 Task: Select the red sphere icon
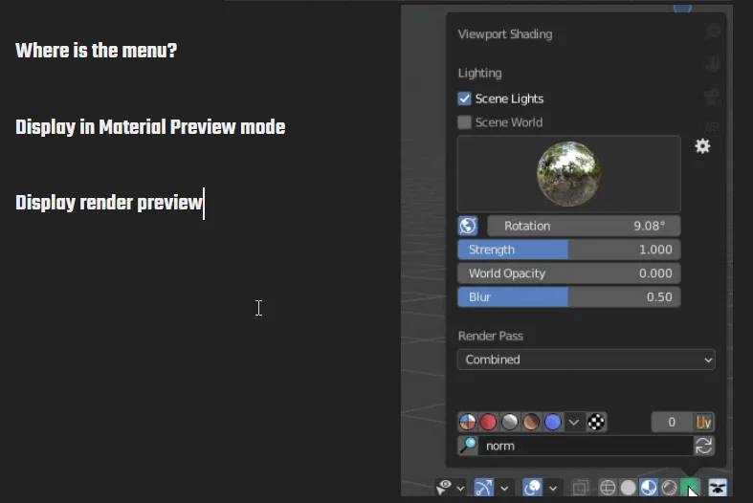(488, 423)
